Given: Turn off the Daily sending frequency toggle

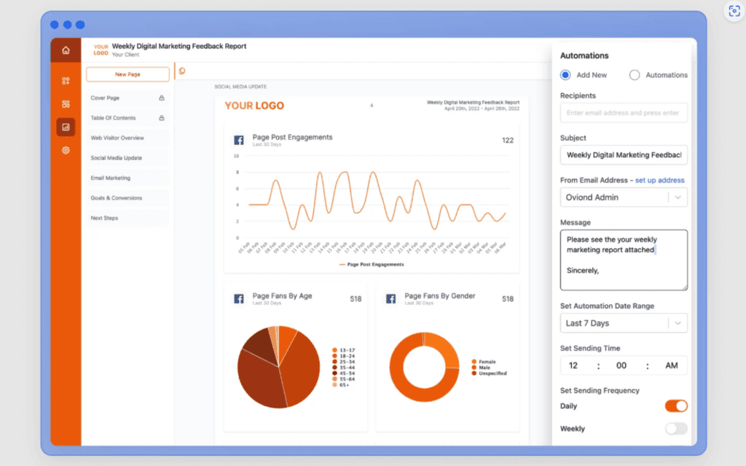Looking at the screenshot, I should (676, 406).
